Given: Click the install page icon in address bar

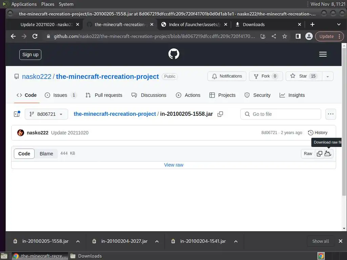Looking at the screenshot, I should 263,36.
